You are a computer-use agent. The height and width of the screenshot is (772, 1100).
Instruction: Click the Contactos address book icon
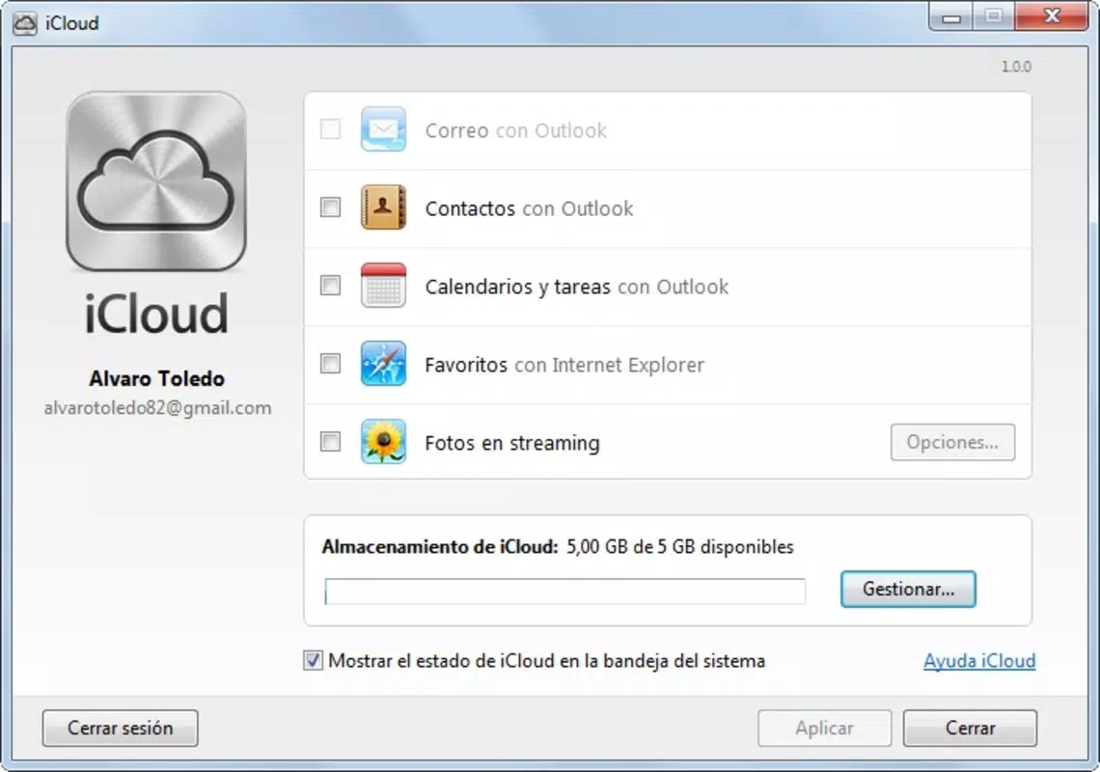click(x=383, y=207)
